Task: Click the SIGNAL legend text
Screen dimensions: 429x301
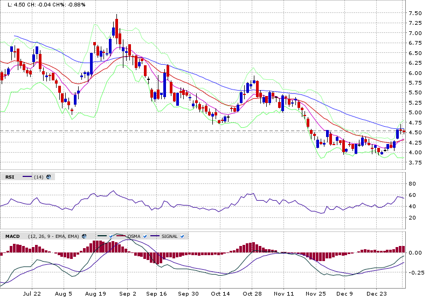Action: tap(170, 236)
